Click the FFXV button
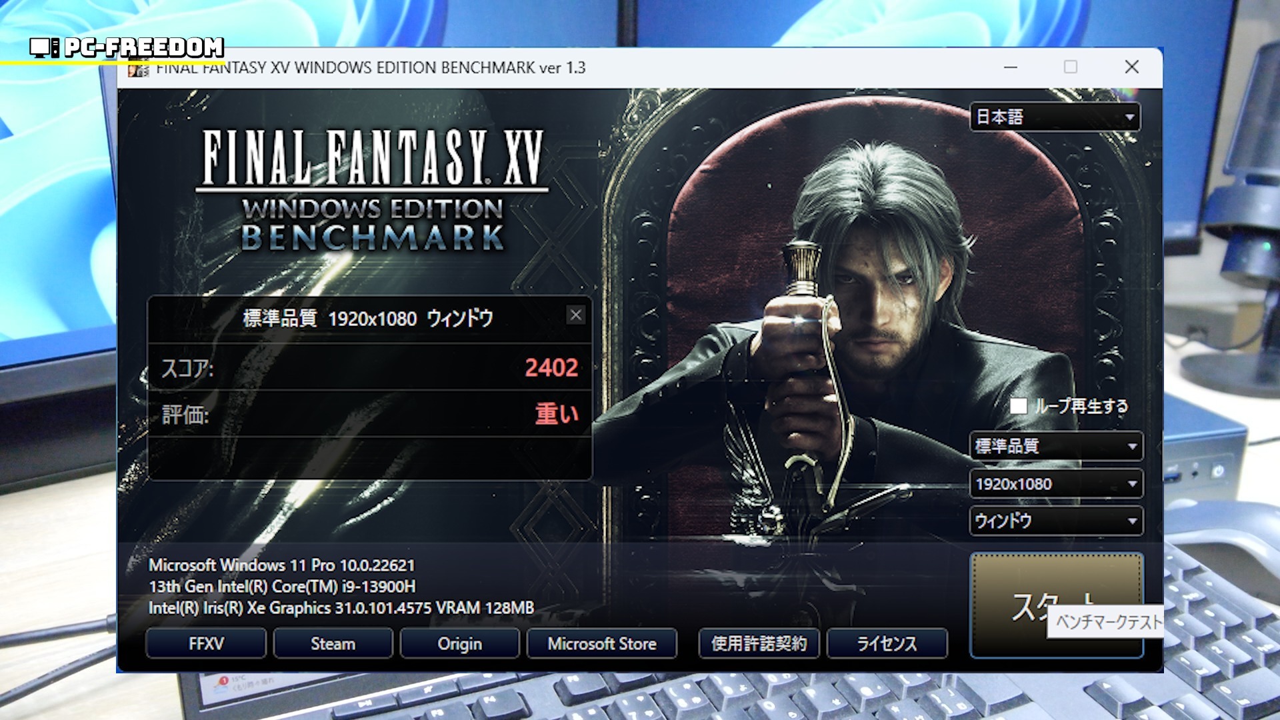 pyautogui.click(x=206, y=643)
